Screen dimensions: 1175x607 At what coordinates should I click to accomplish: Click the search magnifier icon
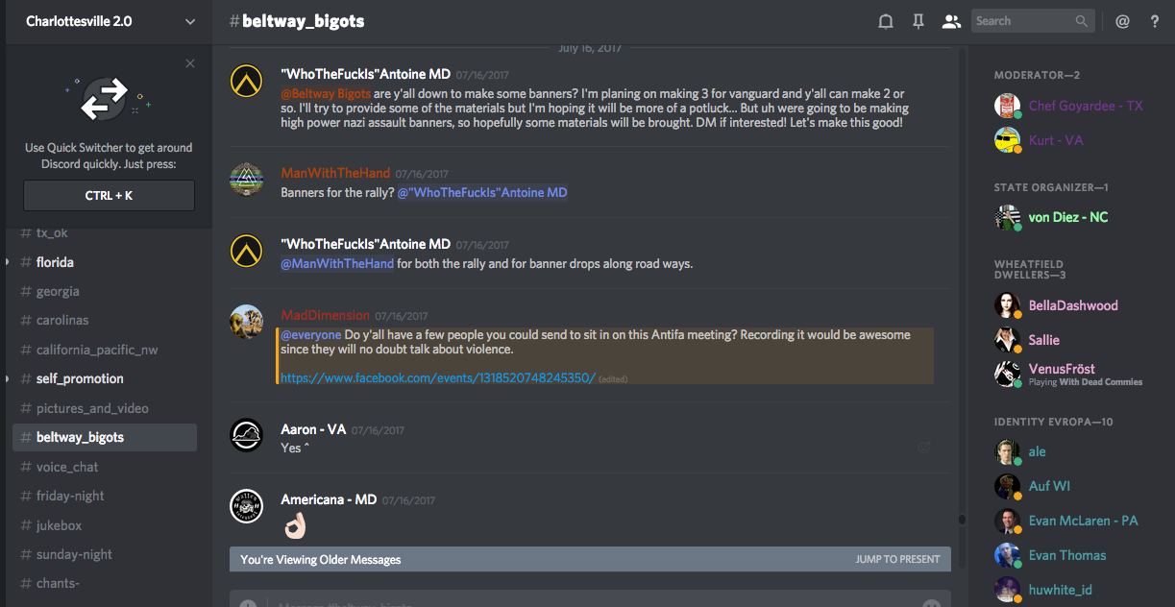(x=1083, y=21)
